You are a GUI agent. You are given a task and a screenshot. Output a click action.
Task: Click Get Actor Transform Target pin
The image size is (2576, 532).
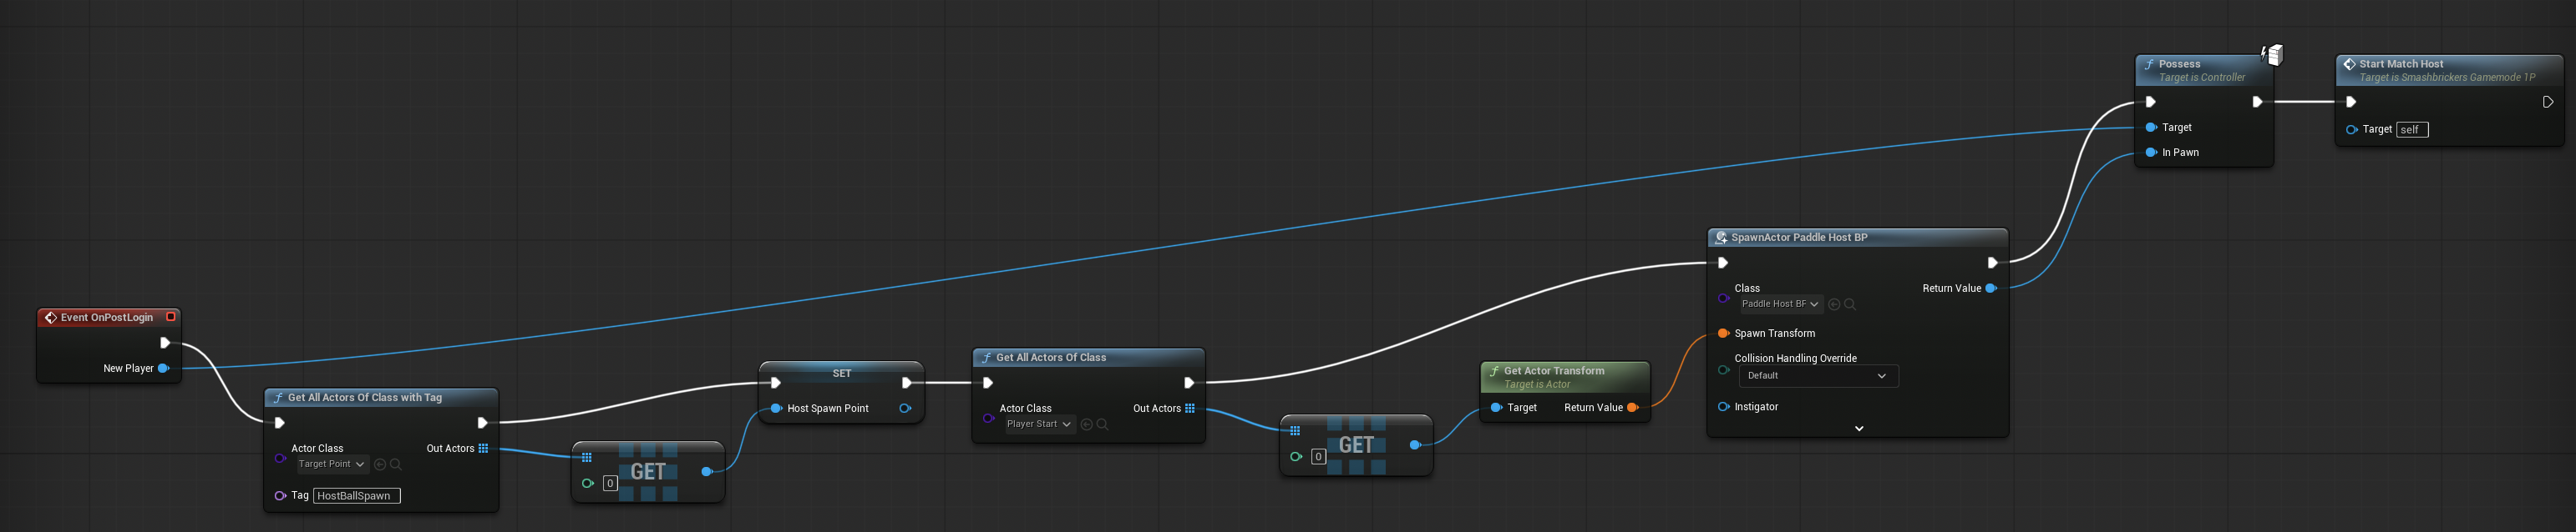1496,407
